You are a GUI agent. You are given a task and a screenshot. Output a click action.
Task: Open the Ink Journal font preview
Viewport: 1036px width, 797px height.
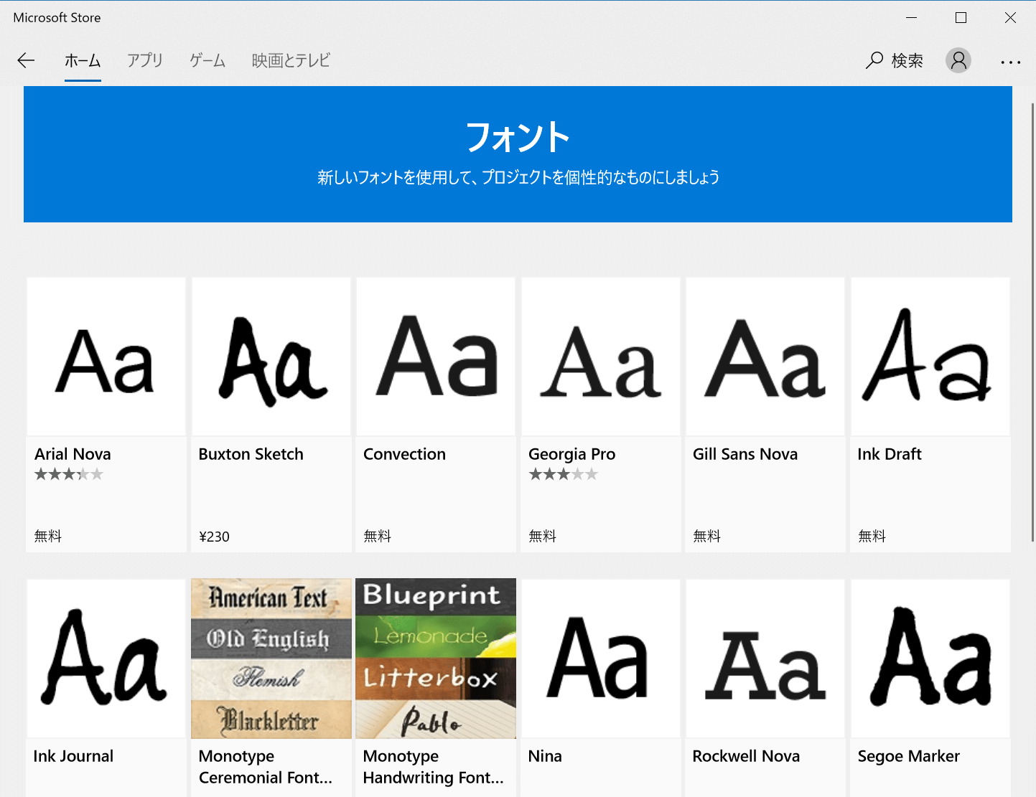(x=106, y=659)
